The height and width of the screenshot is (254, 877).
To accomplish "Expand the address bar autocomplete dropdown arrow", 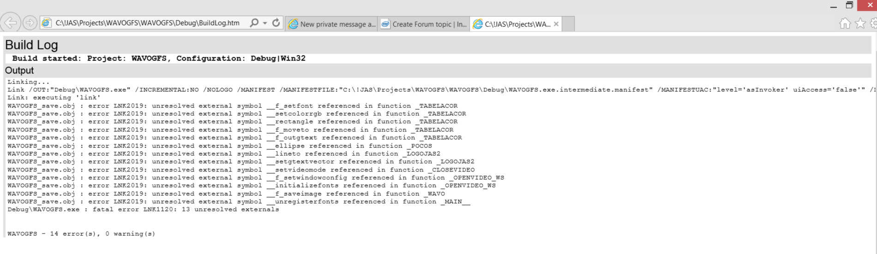I will point(265,23).
